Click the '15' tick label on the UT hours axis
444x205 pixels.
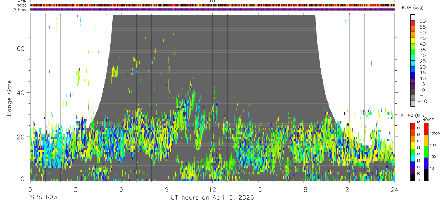point(258,189)
